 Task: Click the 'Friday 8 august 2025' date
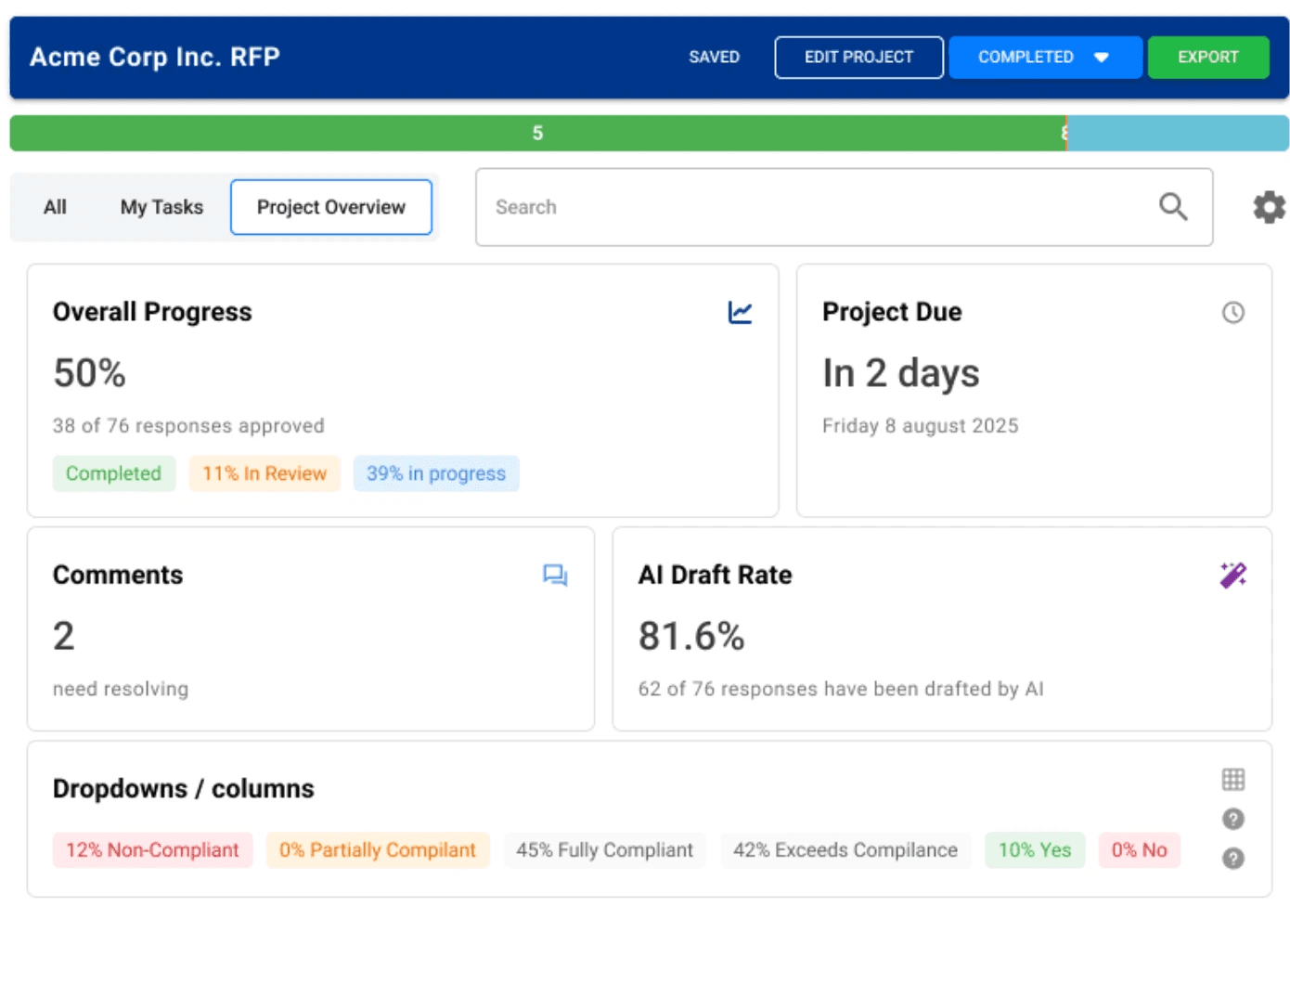pos(920,426)
